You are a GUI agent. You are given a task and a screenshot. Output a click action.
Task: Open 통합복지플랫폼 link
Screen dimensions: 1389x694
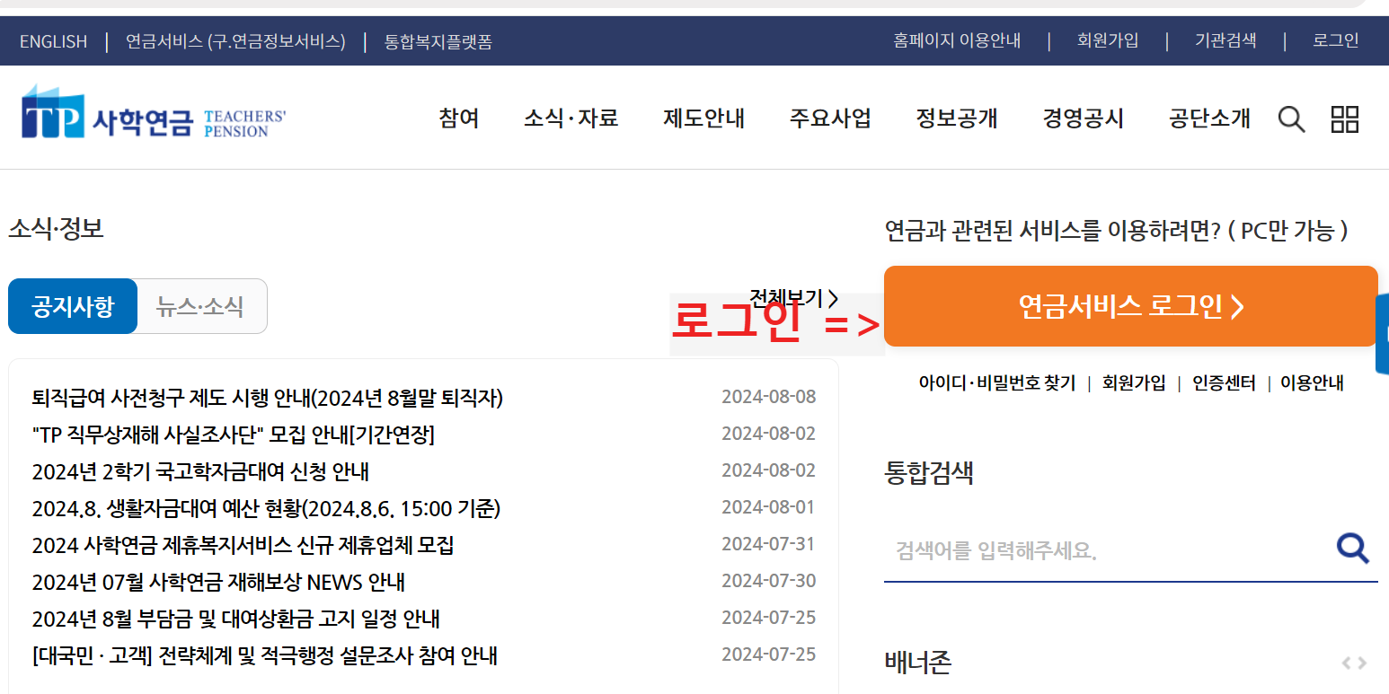(438, 41)
